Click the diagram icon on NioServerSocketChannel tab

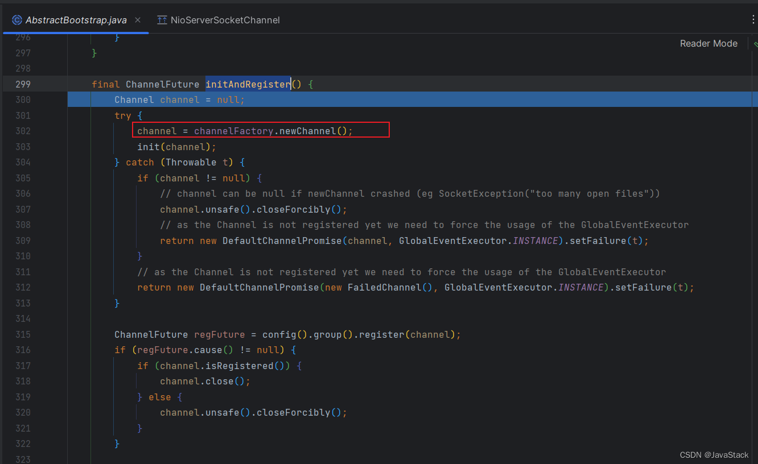click(162, 20)
